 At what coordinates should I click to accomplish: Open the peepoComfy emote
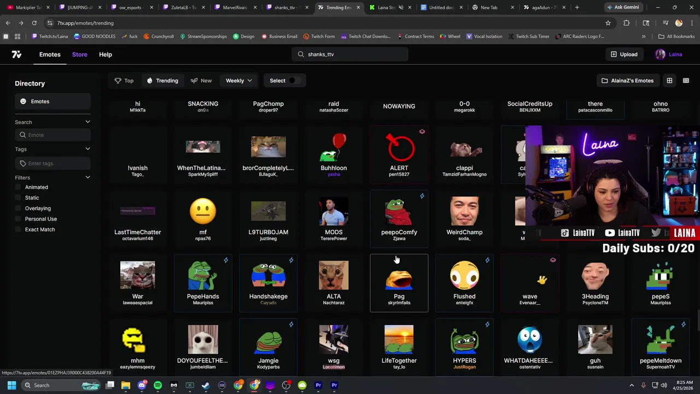[399, 218]
